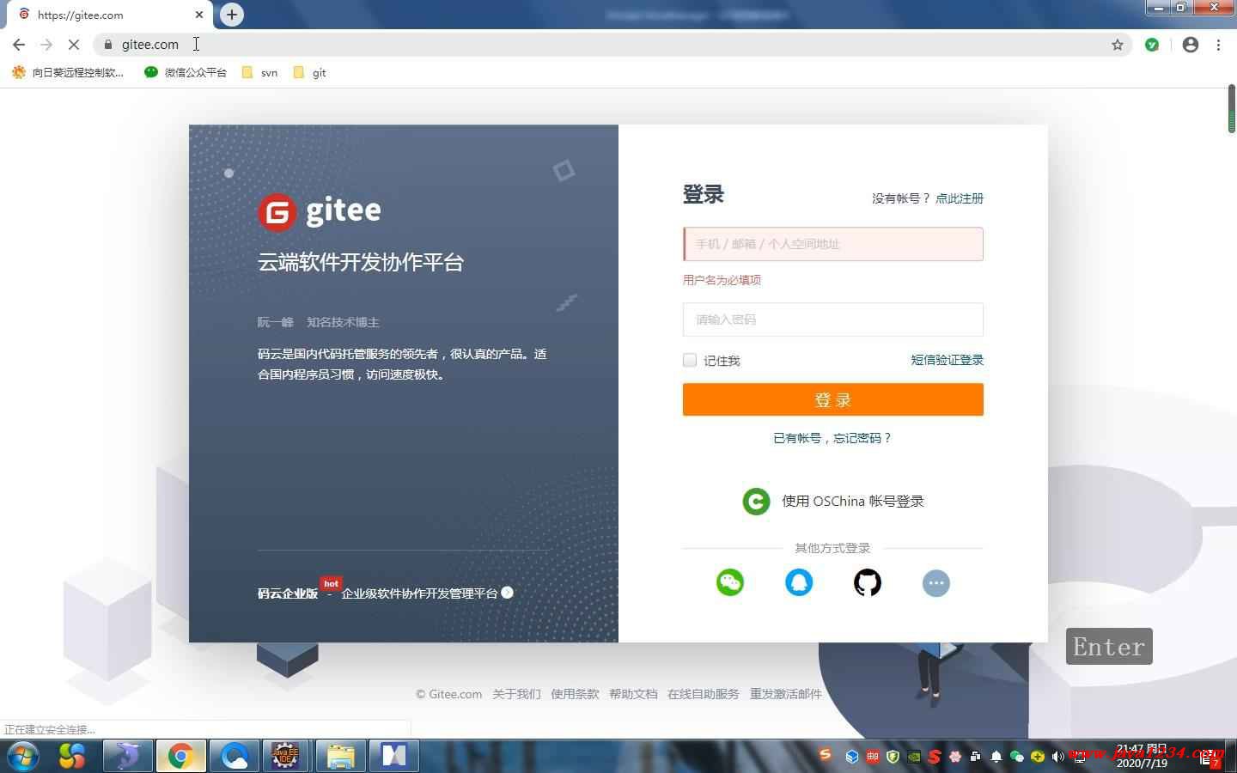
Task: Click the arrow icon after 企业级软件协作开发管理平台
Action: pyautogui.click(x=507, y=593)
